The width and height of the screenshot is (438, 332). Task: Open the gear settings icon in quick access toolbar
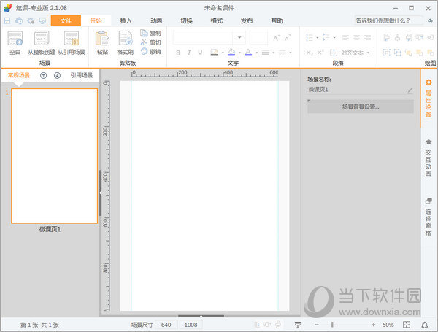pyautogui.click(x=31, y=20)
